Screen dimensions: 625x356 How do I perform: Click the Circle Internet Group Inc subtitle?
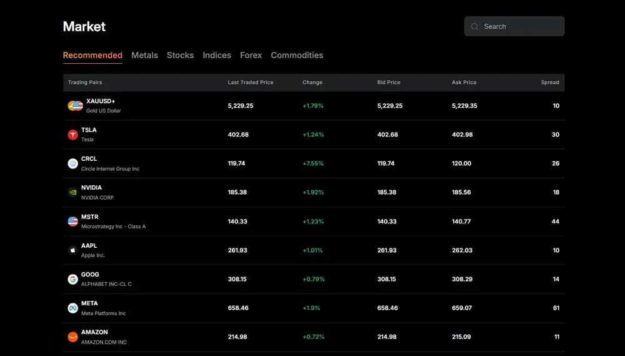tap(111, 169)
